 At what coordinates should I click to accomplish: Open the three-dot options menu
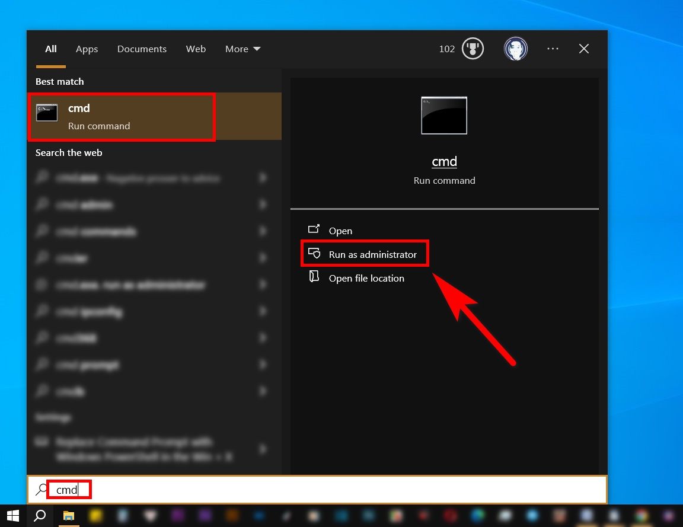coord(553,49)
